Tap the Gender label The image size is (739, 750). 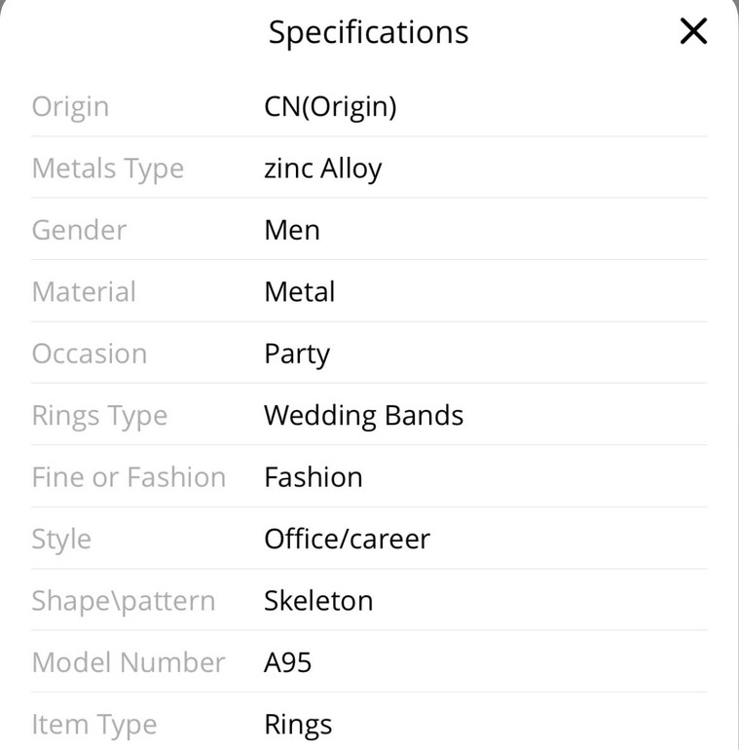point(79,230)
